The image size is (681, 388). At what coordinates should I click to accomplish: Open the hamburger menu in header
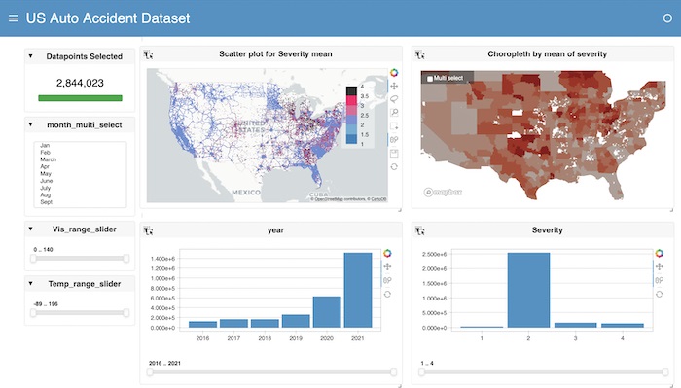[14, 18]
